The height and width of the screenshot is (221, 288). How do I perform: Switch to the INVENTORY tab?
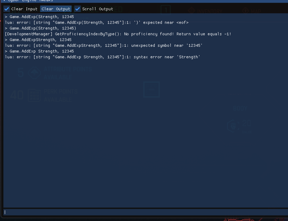[x=209, y=10]
